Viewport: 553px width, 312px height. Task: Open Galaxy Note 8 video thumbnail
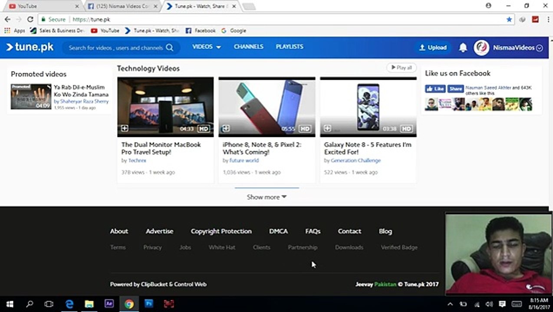point(368,107)
